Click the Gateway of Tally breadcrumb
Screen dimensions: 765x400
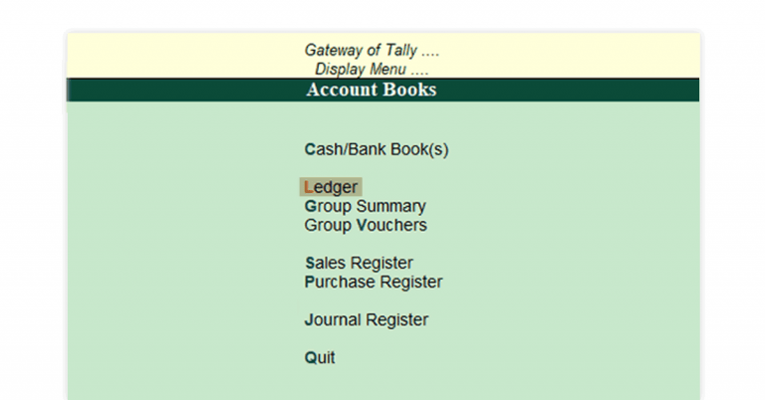372,51
